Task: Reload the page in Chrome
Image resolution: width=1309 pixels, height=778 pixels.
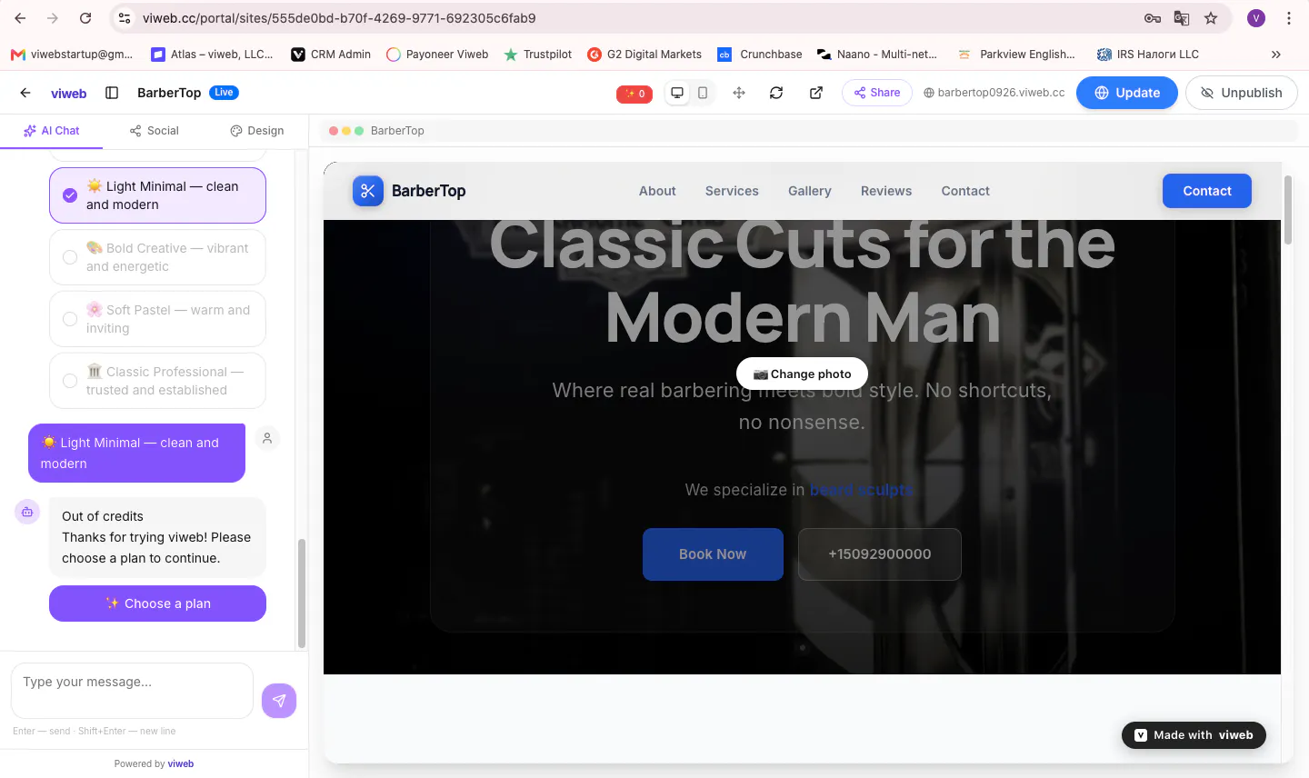Action: [85, 18]
